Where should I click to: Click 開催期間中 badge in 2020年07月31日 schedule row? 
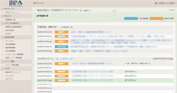[x=61, y=80]
